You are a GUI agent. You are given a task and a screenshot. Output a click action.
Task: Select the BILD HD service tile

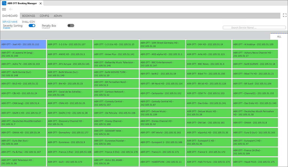click(x=23, y=83)
